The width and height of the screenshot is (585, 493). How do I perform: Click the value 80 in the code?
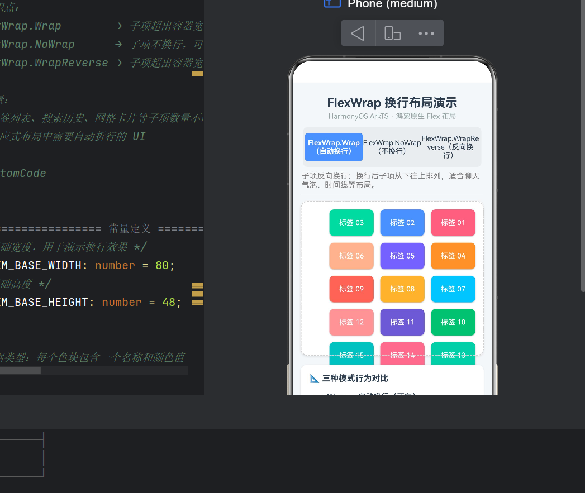[162, 266]
